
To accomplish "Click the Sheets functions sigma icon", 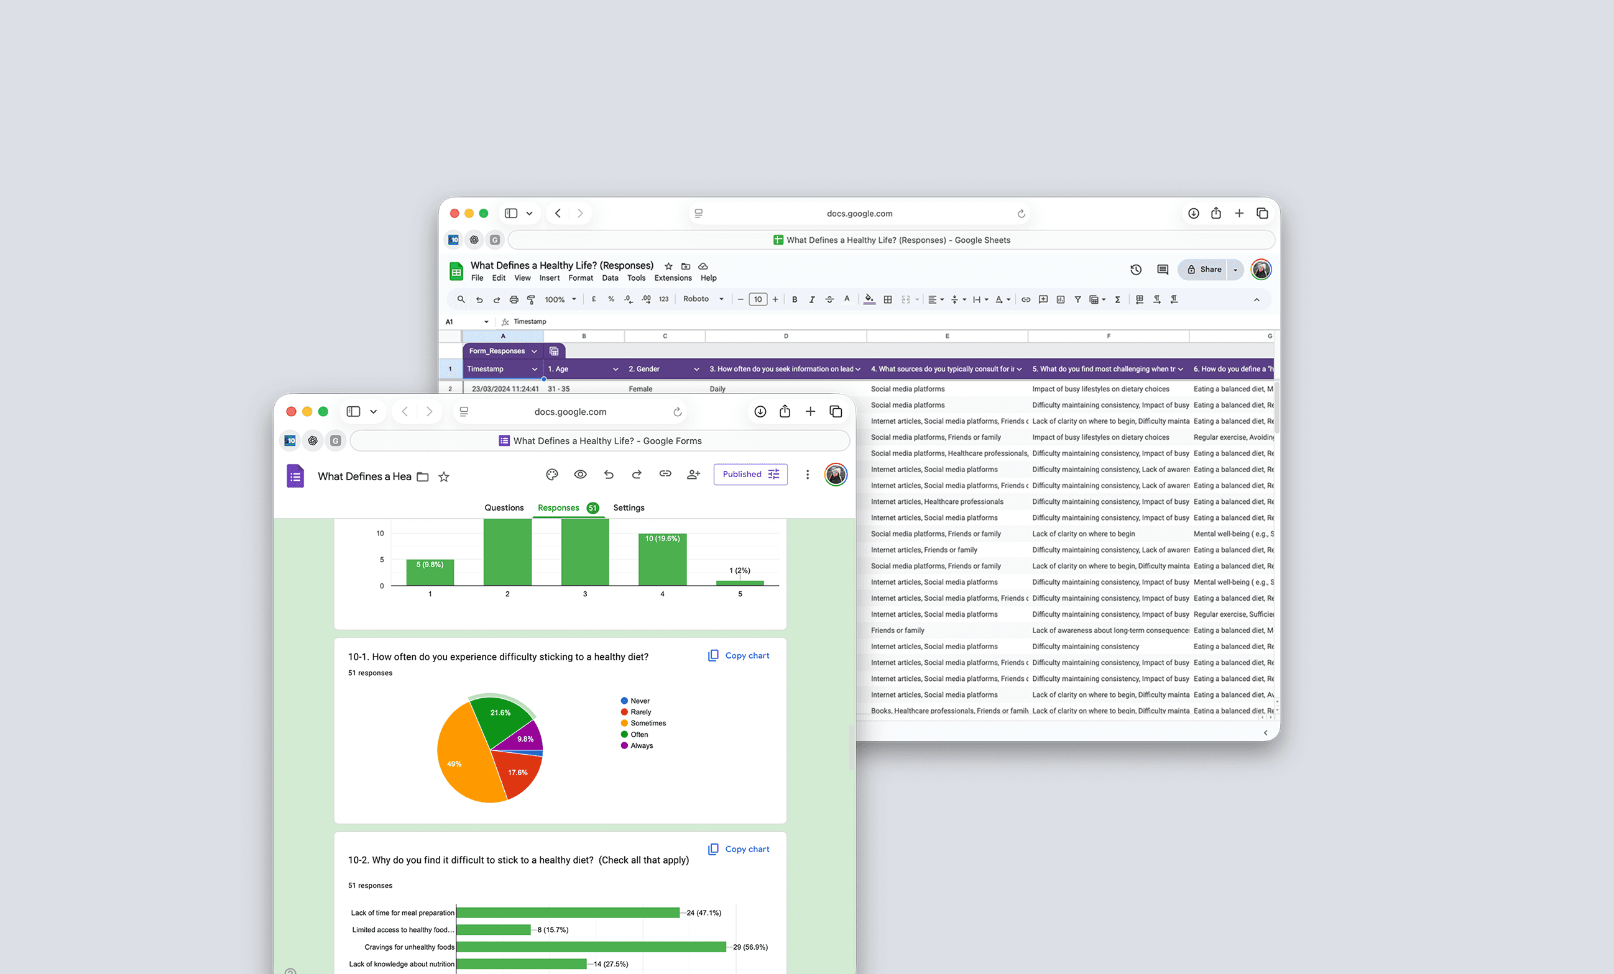I will click(1117, 299).
